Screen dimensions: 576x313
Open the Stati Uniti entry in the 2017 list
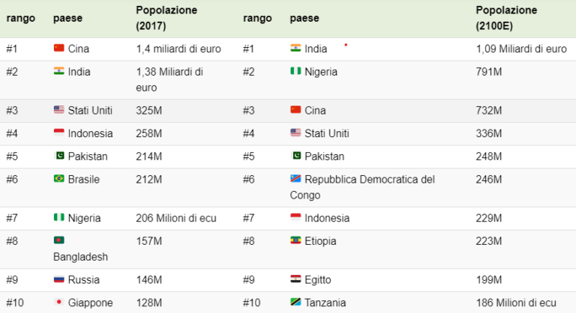pos(90,110)
